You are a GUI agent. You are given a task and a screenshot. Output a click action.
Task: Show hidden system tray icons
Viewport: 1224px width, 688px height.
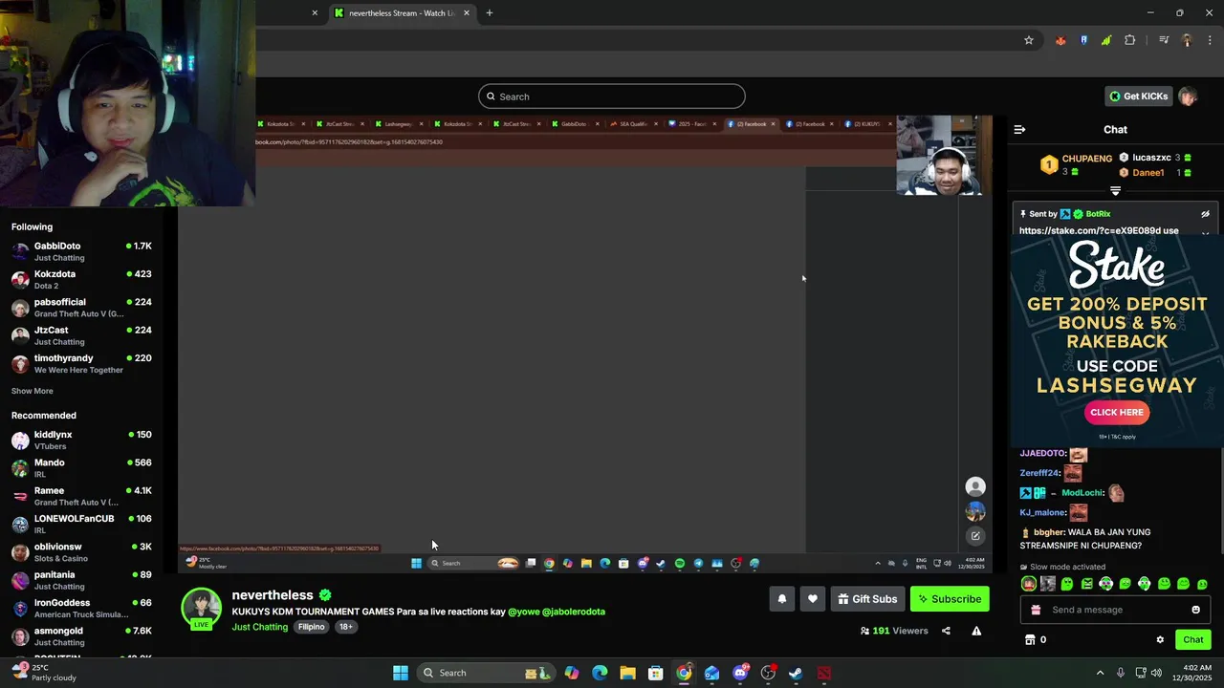[x=1100, y=673]
